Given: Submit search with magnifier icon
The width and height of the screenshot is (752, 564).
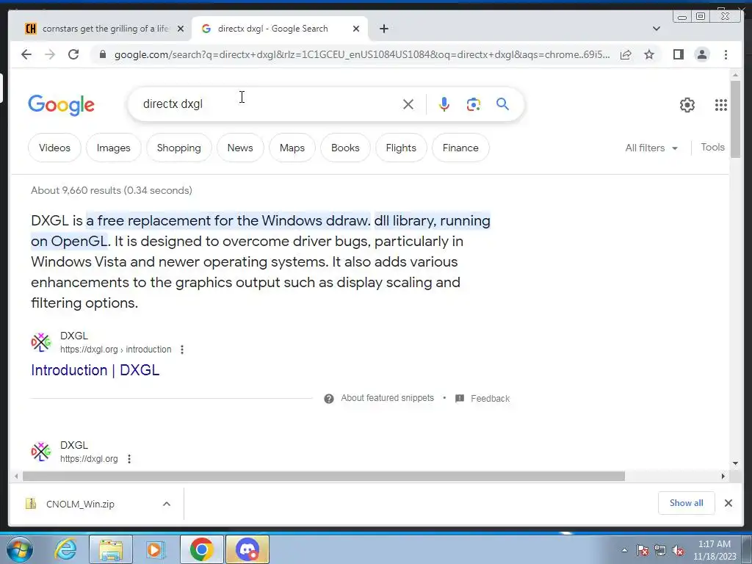Looking at the screenshot, I should pos(502,104).
